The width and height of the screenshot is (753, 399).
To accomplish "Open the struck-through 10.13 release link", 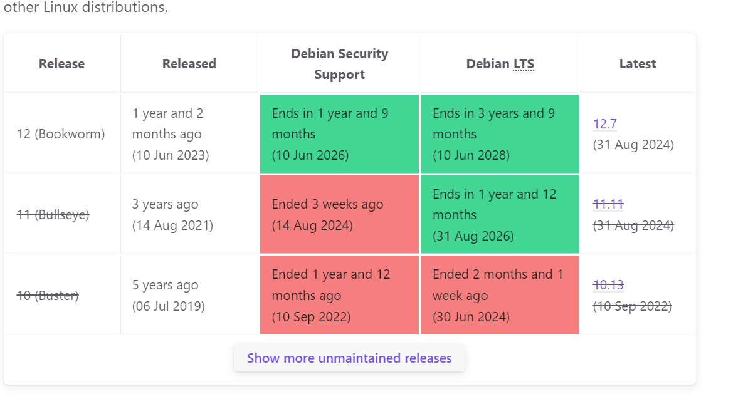I will [608, 285].
